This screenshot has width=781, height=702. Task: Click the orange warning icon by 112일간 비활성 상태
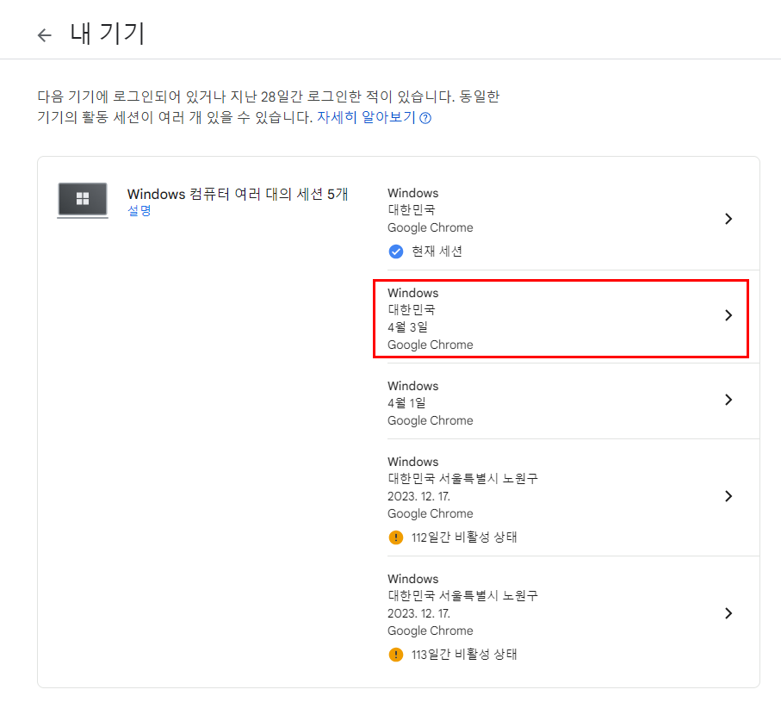396,537
